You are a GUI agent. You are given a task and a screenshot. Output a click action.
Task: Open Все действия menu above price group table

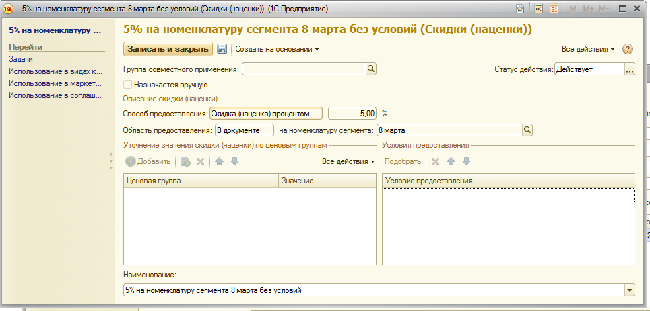coord(348,161)
